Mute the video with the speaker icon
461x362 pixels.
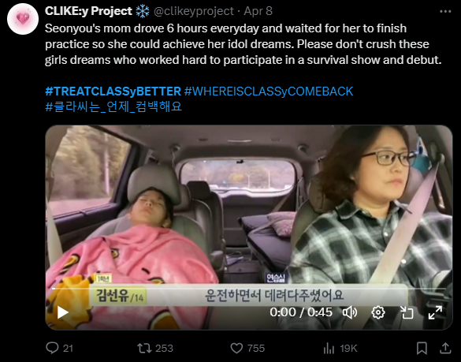[x=350, y=312]
